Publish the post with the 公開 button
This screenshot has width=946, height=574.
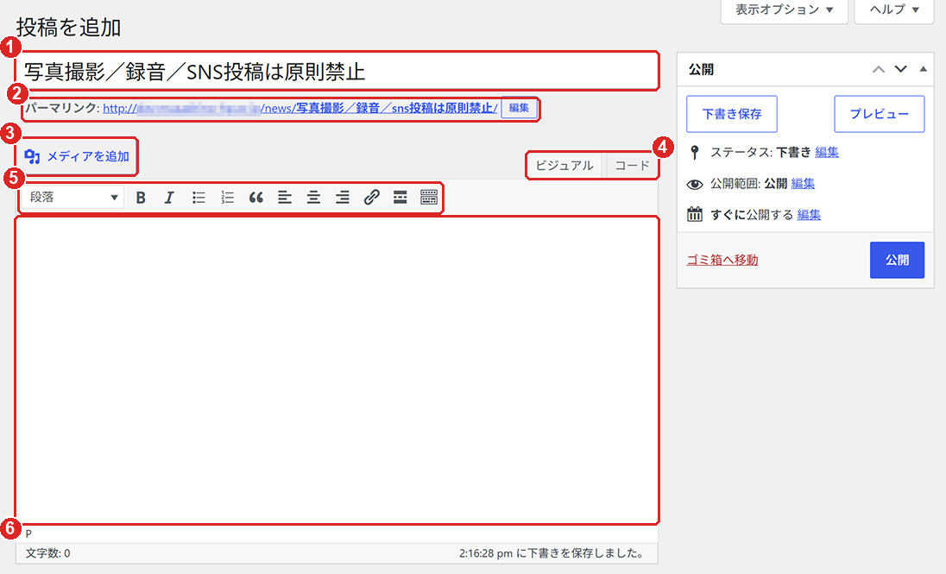pos(897,260)
